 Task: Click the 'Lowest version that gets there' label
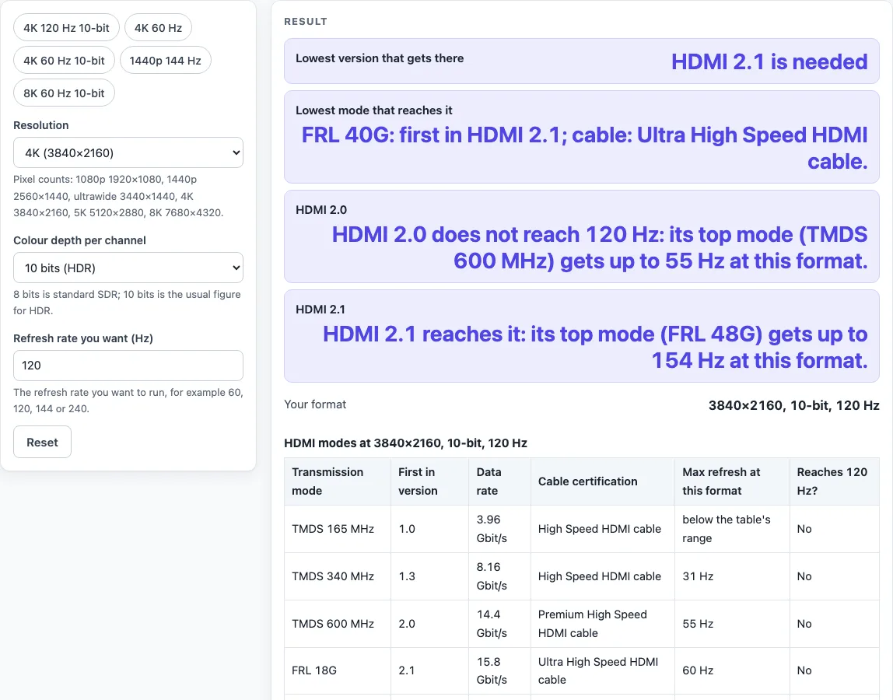[380, 58]
